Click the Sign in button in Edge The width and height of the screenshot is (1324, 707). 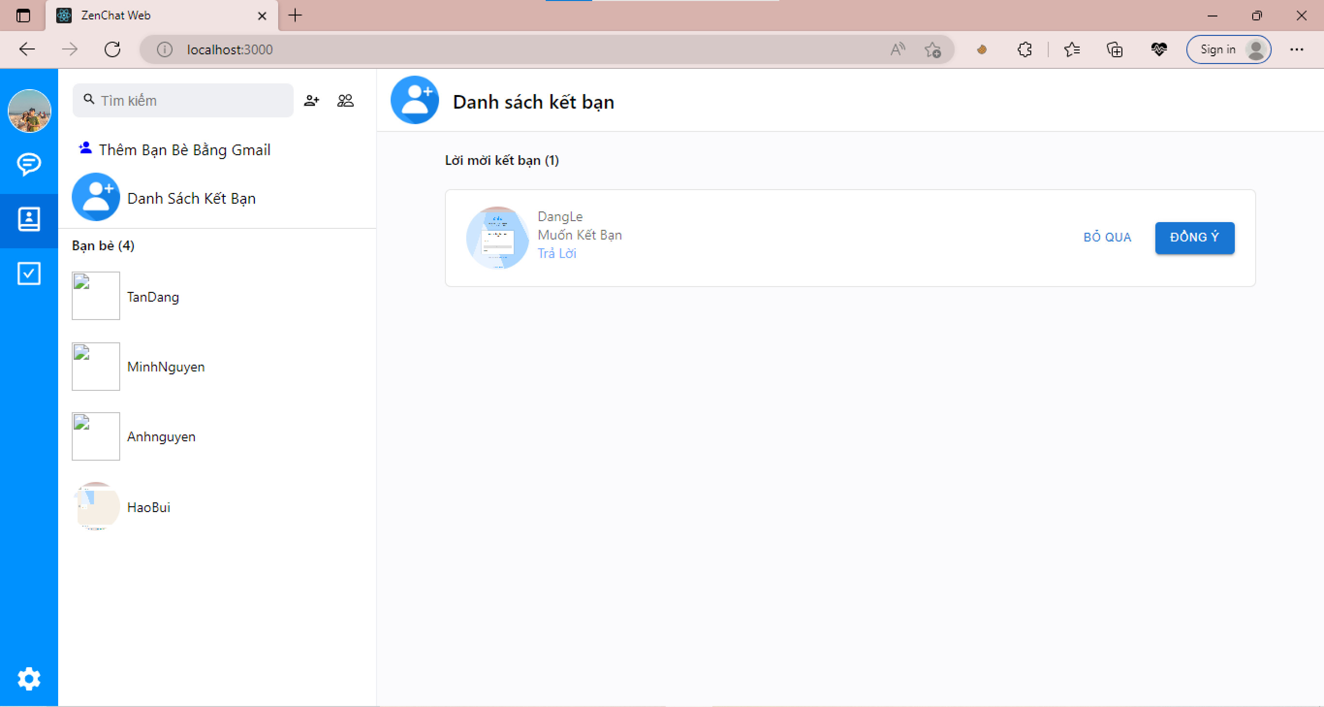pyautogui.click(x=1228, y=49)
